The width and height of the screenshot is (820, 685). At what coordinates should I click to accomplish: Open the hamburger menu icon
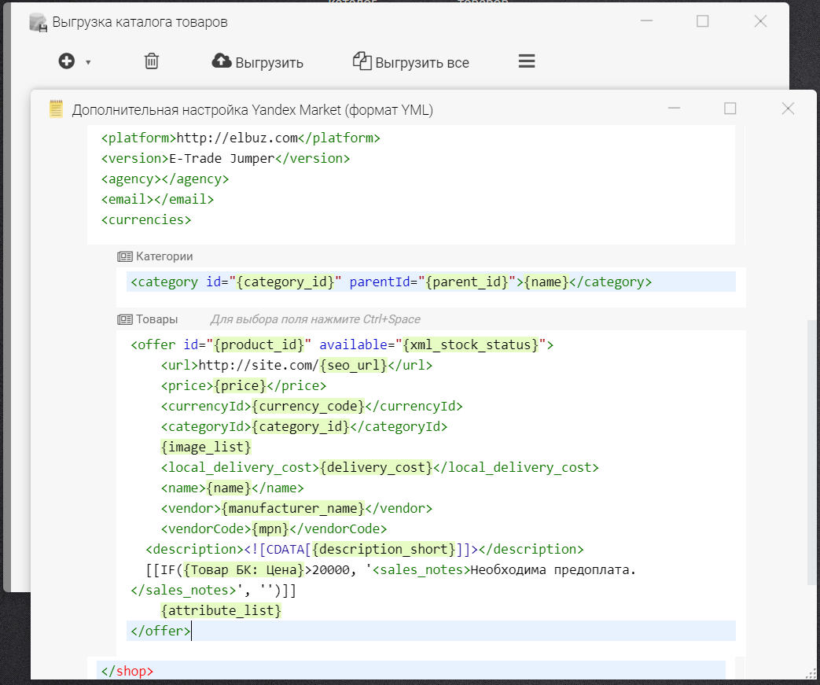(527, 61)
